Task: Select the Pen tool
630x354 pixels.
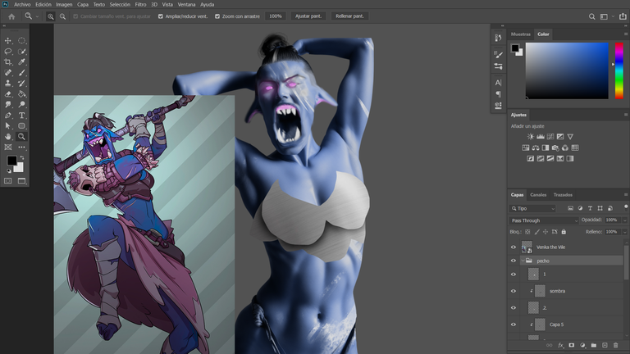Action: pyautogui.click(x=7, y=116)
